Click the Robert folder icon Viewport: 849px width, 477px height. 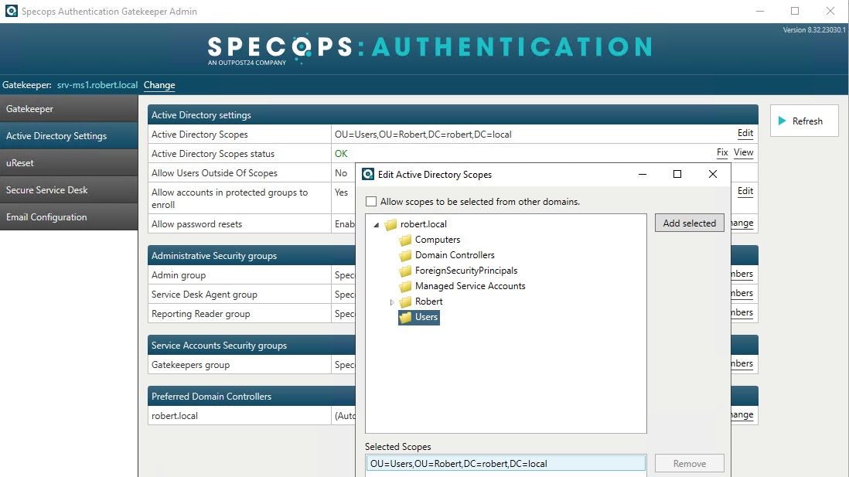pyautogui.click(x=405, y=302)
